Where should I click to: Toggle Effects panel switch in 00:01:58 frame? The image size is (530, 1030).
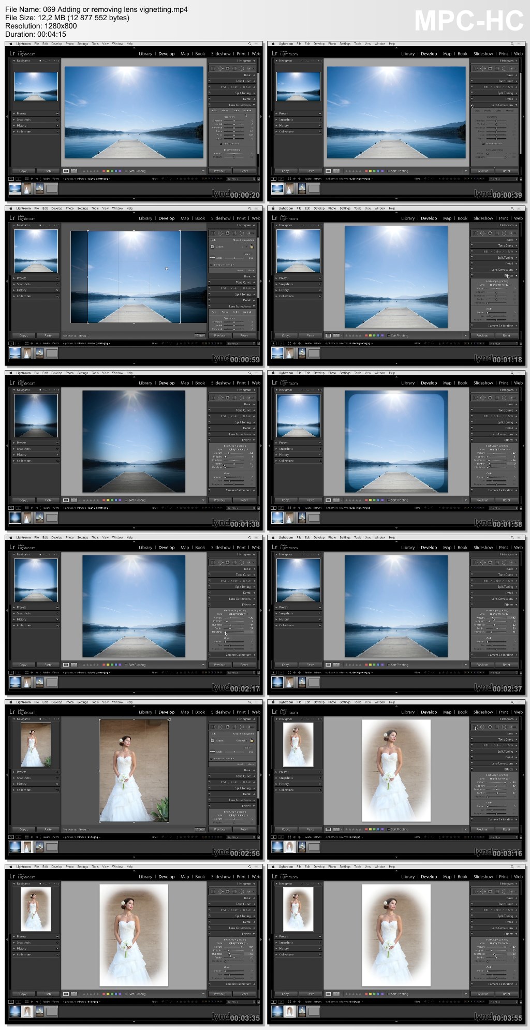point(472,440)
